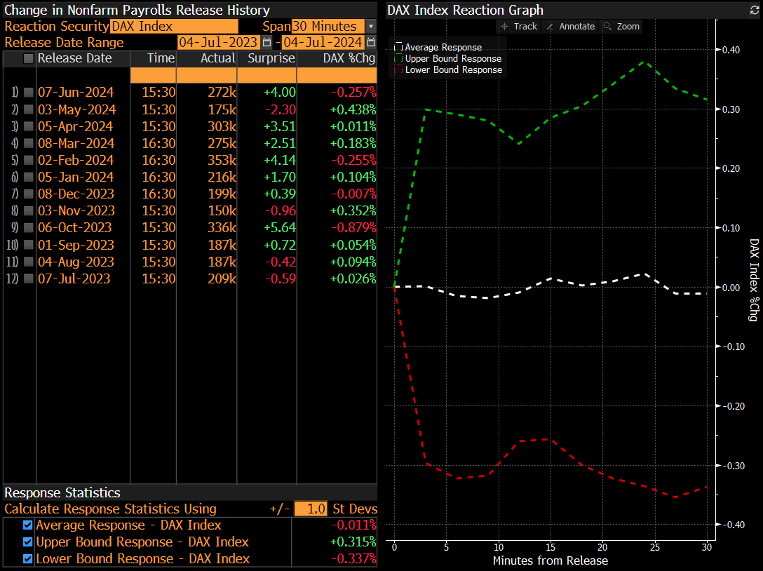Open calendar picker for end date 04-Jul-2024
763x571 pixels.
[371, 42]
